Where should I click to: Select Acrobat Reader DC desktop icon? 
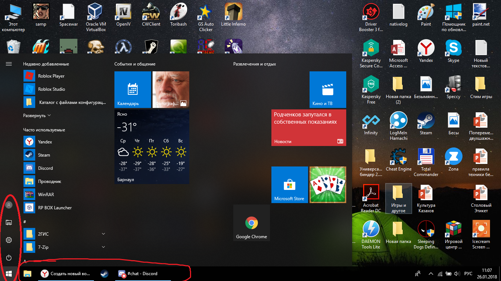click(x=371, y=198)
